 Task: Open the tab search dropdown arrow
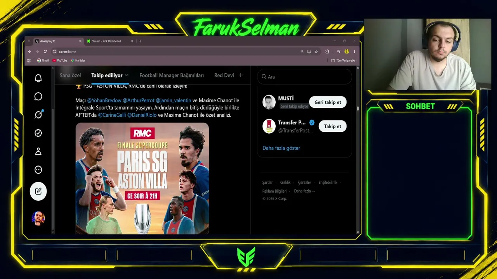[x=29, y=41]
